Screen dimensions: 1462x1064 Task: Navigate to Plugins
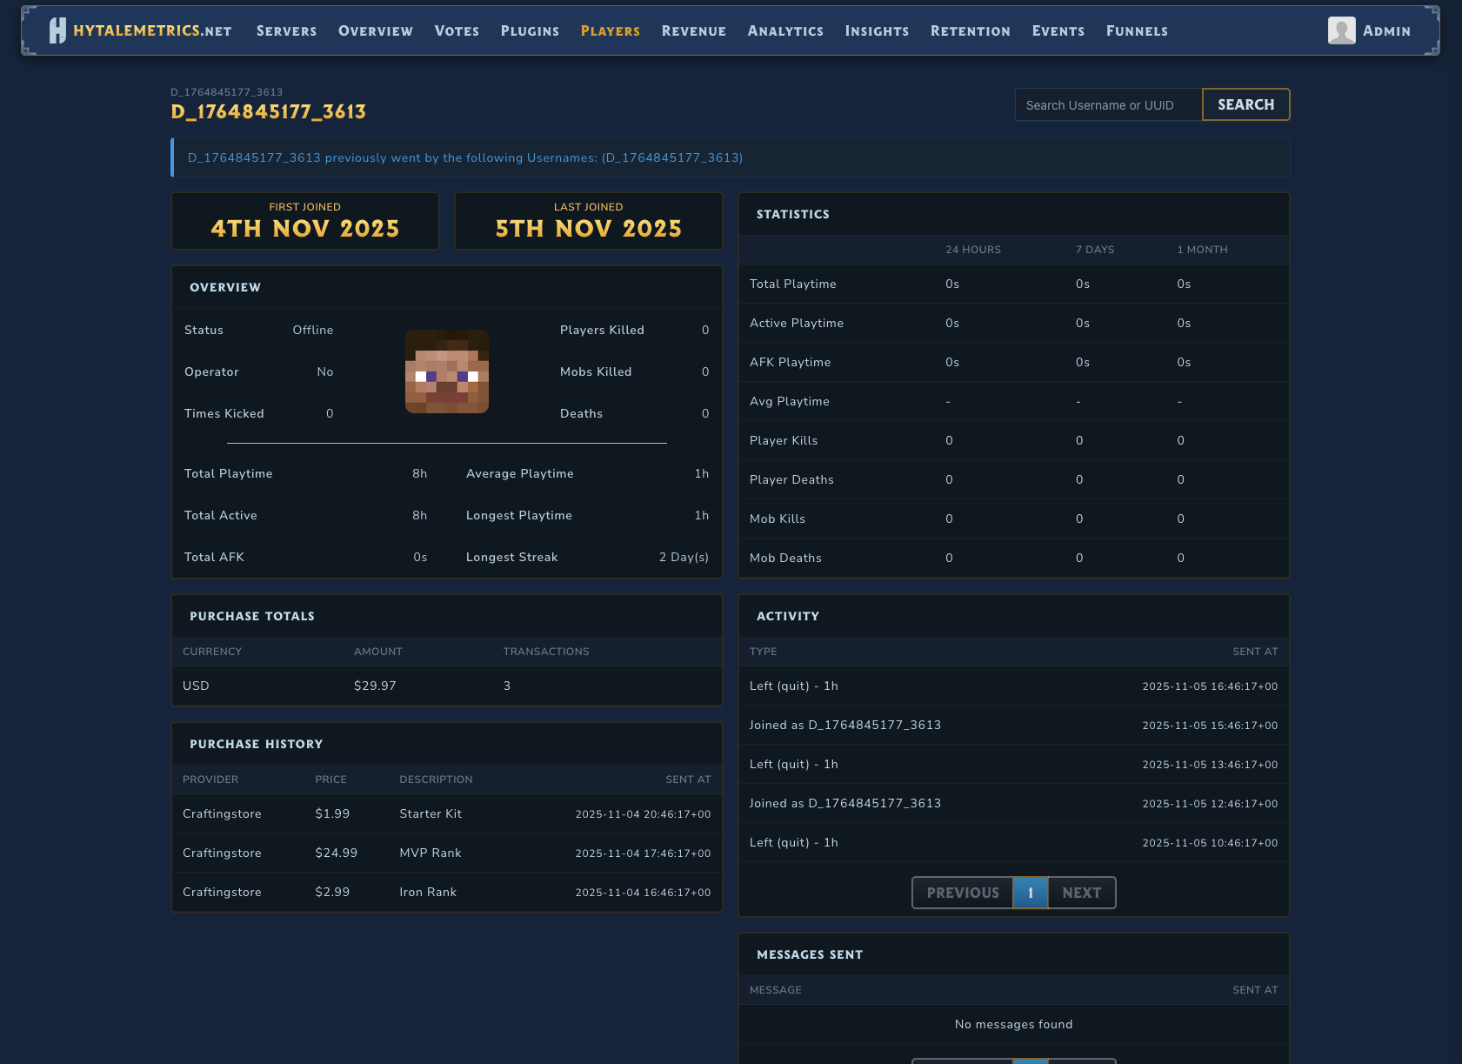coord(530,30)
